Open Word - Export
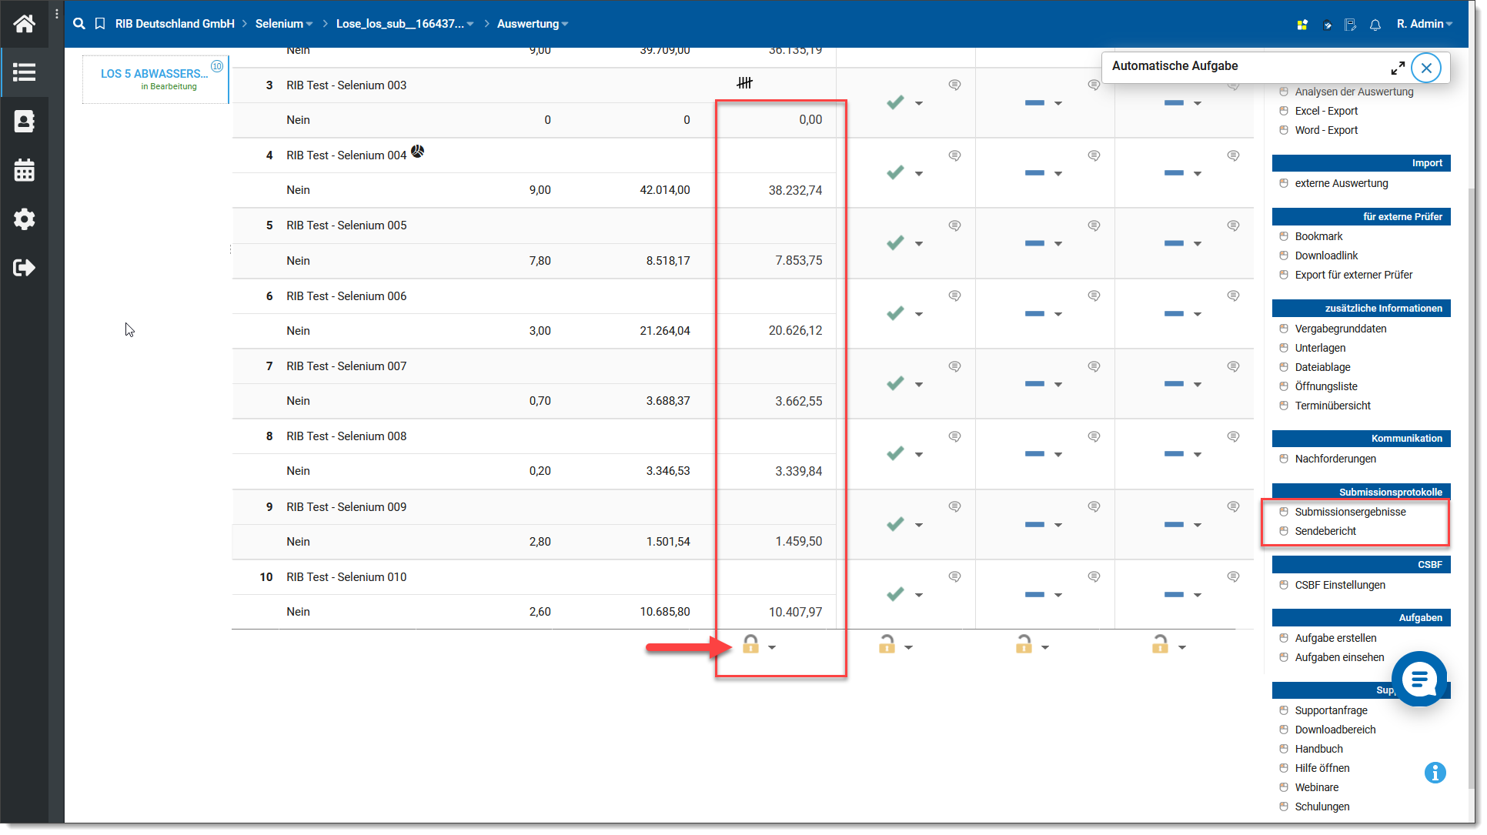Screen dimensions: 1487x835 coord(1325,130)
